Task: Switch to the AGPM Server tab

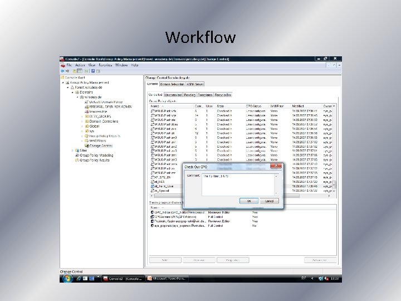Action: pos(195,84)
